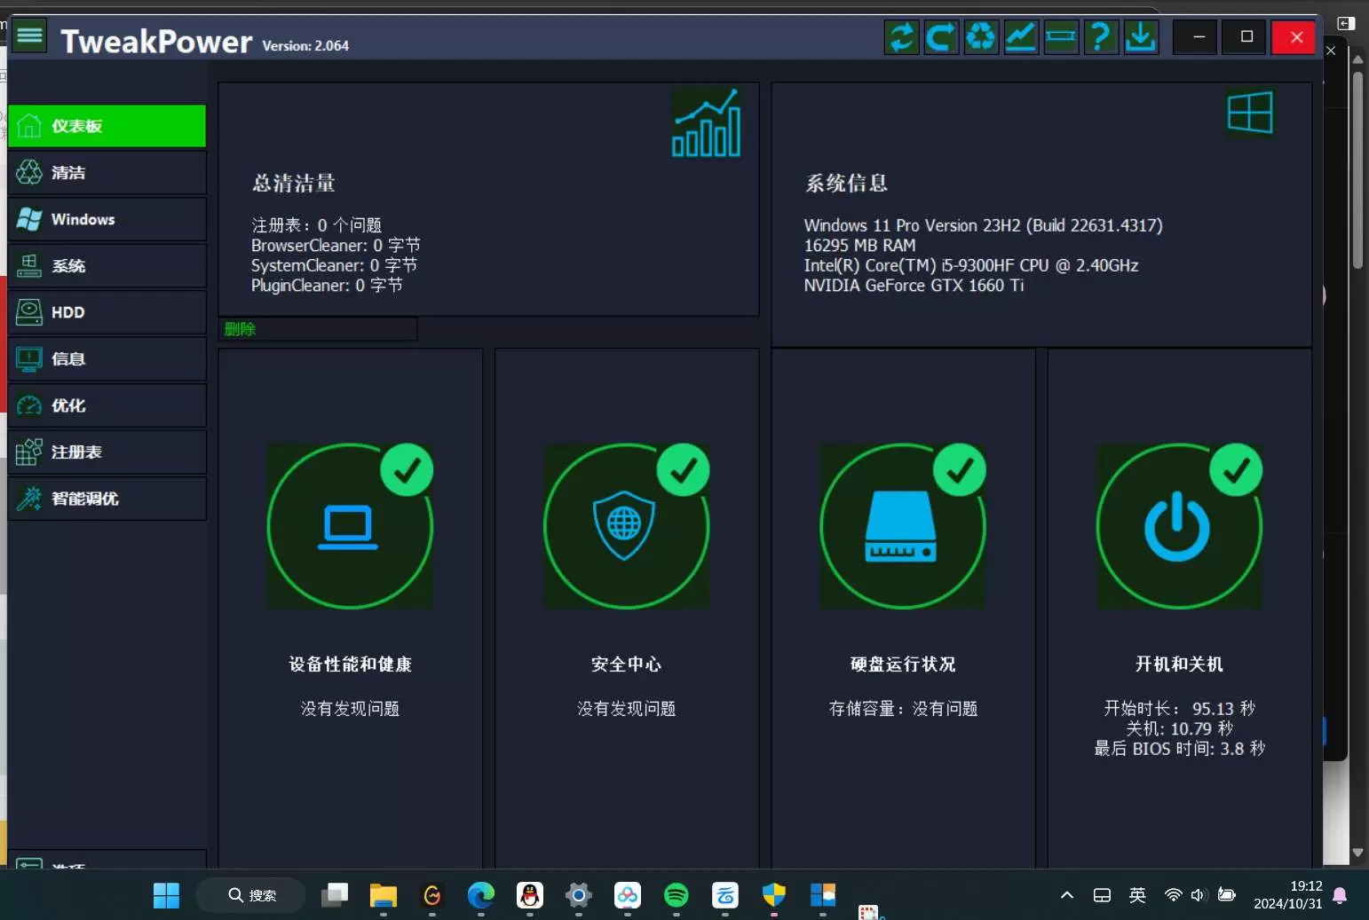Open the 安全中心 shield globe icon

click(626, 526)
